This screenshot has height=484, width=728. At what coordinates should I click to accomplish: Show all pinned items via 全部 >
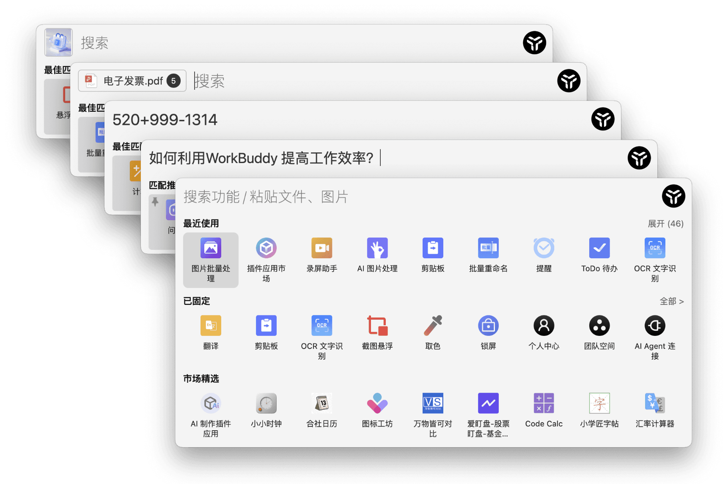tap(671, 301)
